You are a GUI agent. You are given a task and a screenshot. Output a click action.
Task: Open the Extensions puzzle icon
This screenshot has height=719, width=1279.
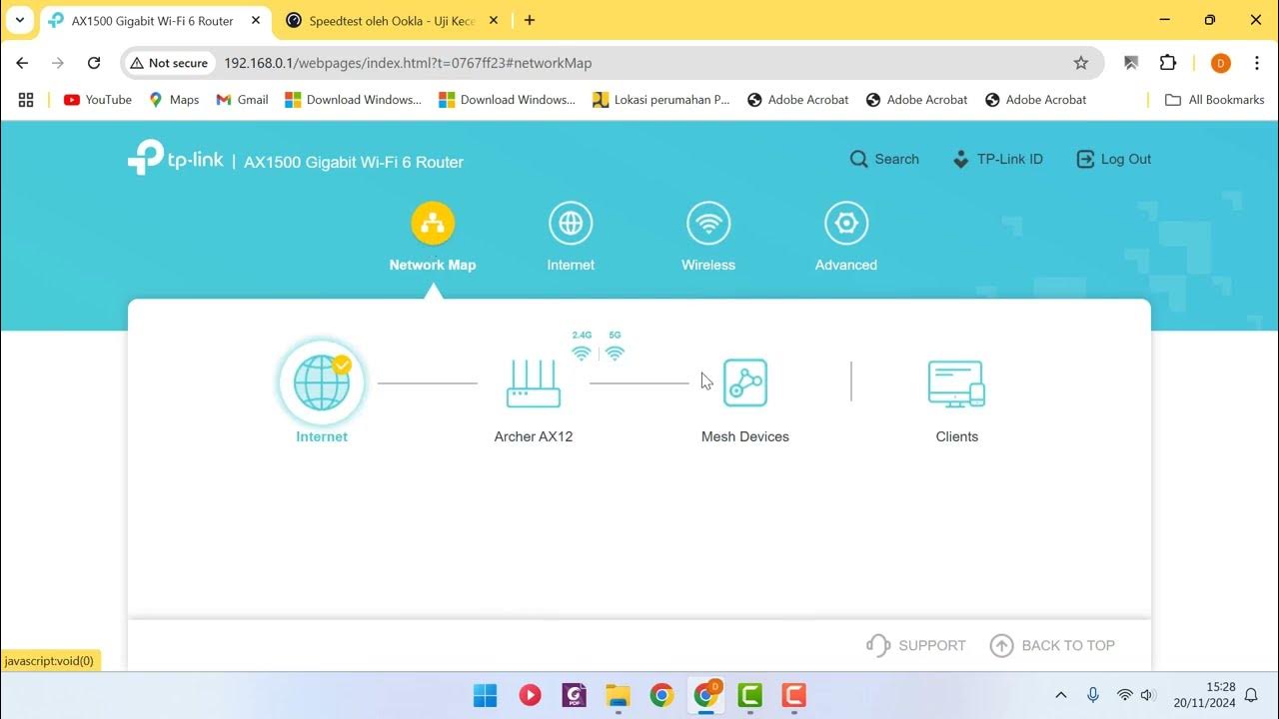pyautogui.click(x=1168, y=63)
